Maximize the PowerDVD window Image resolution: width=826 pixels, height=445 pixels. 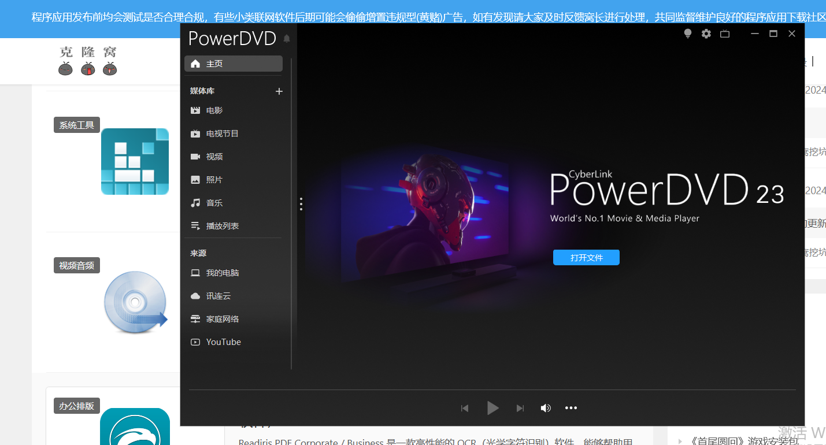tap(773, 34)
